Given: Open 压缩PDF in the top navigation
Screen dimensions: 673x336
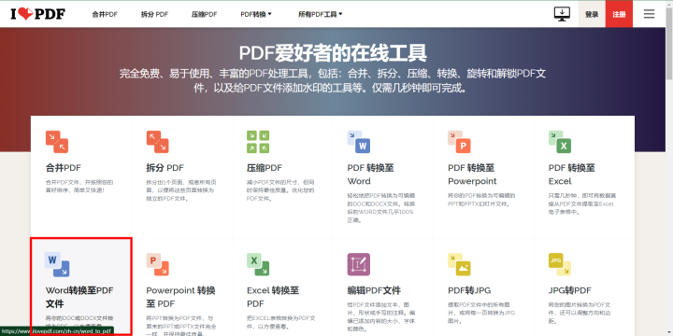Looking at the screenshot, I should (x=205, y=14).
